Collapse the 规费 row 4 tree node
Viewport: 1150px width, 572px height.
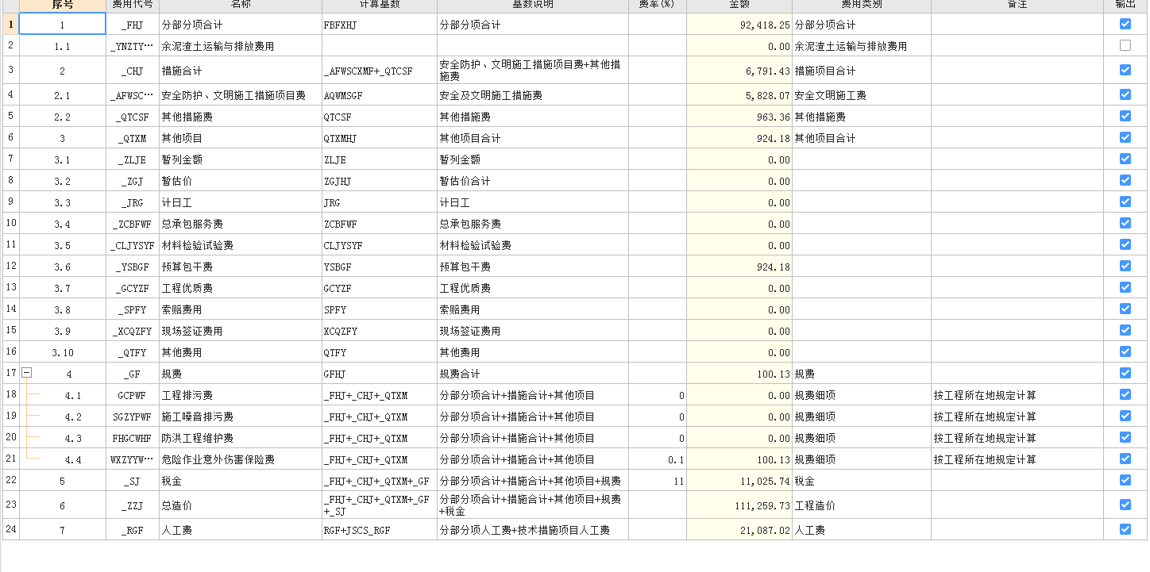pyautogui.click(x=26, y=373)
